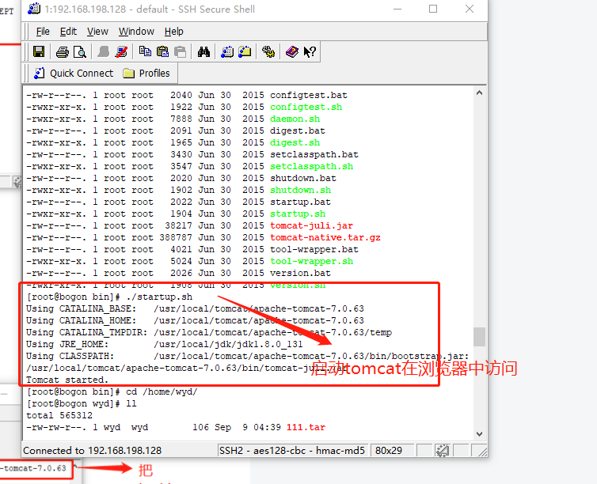Click the Context Help arrow-question icon
The image size is (597, 484).
coord(310,51)
